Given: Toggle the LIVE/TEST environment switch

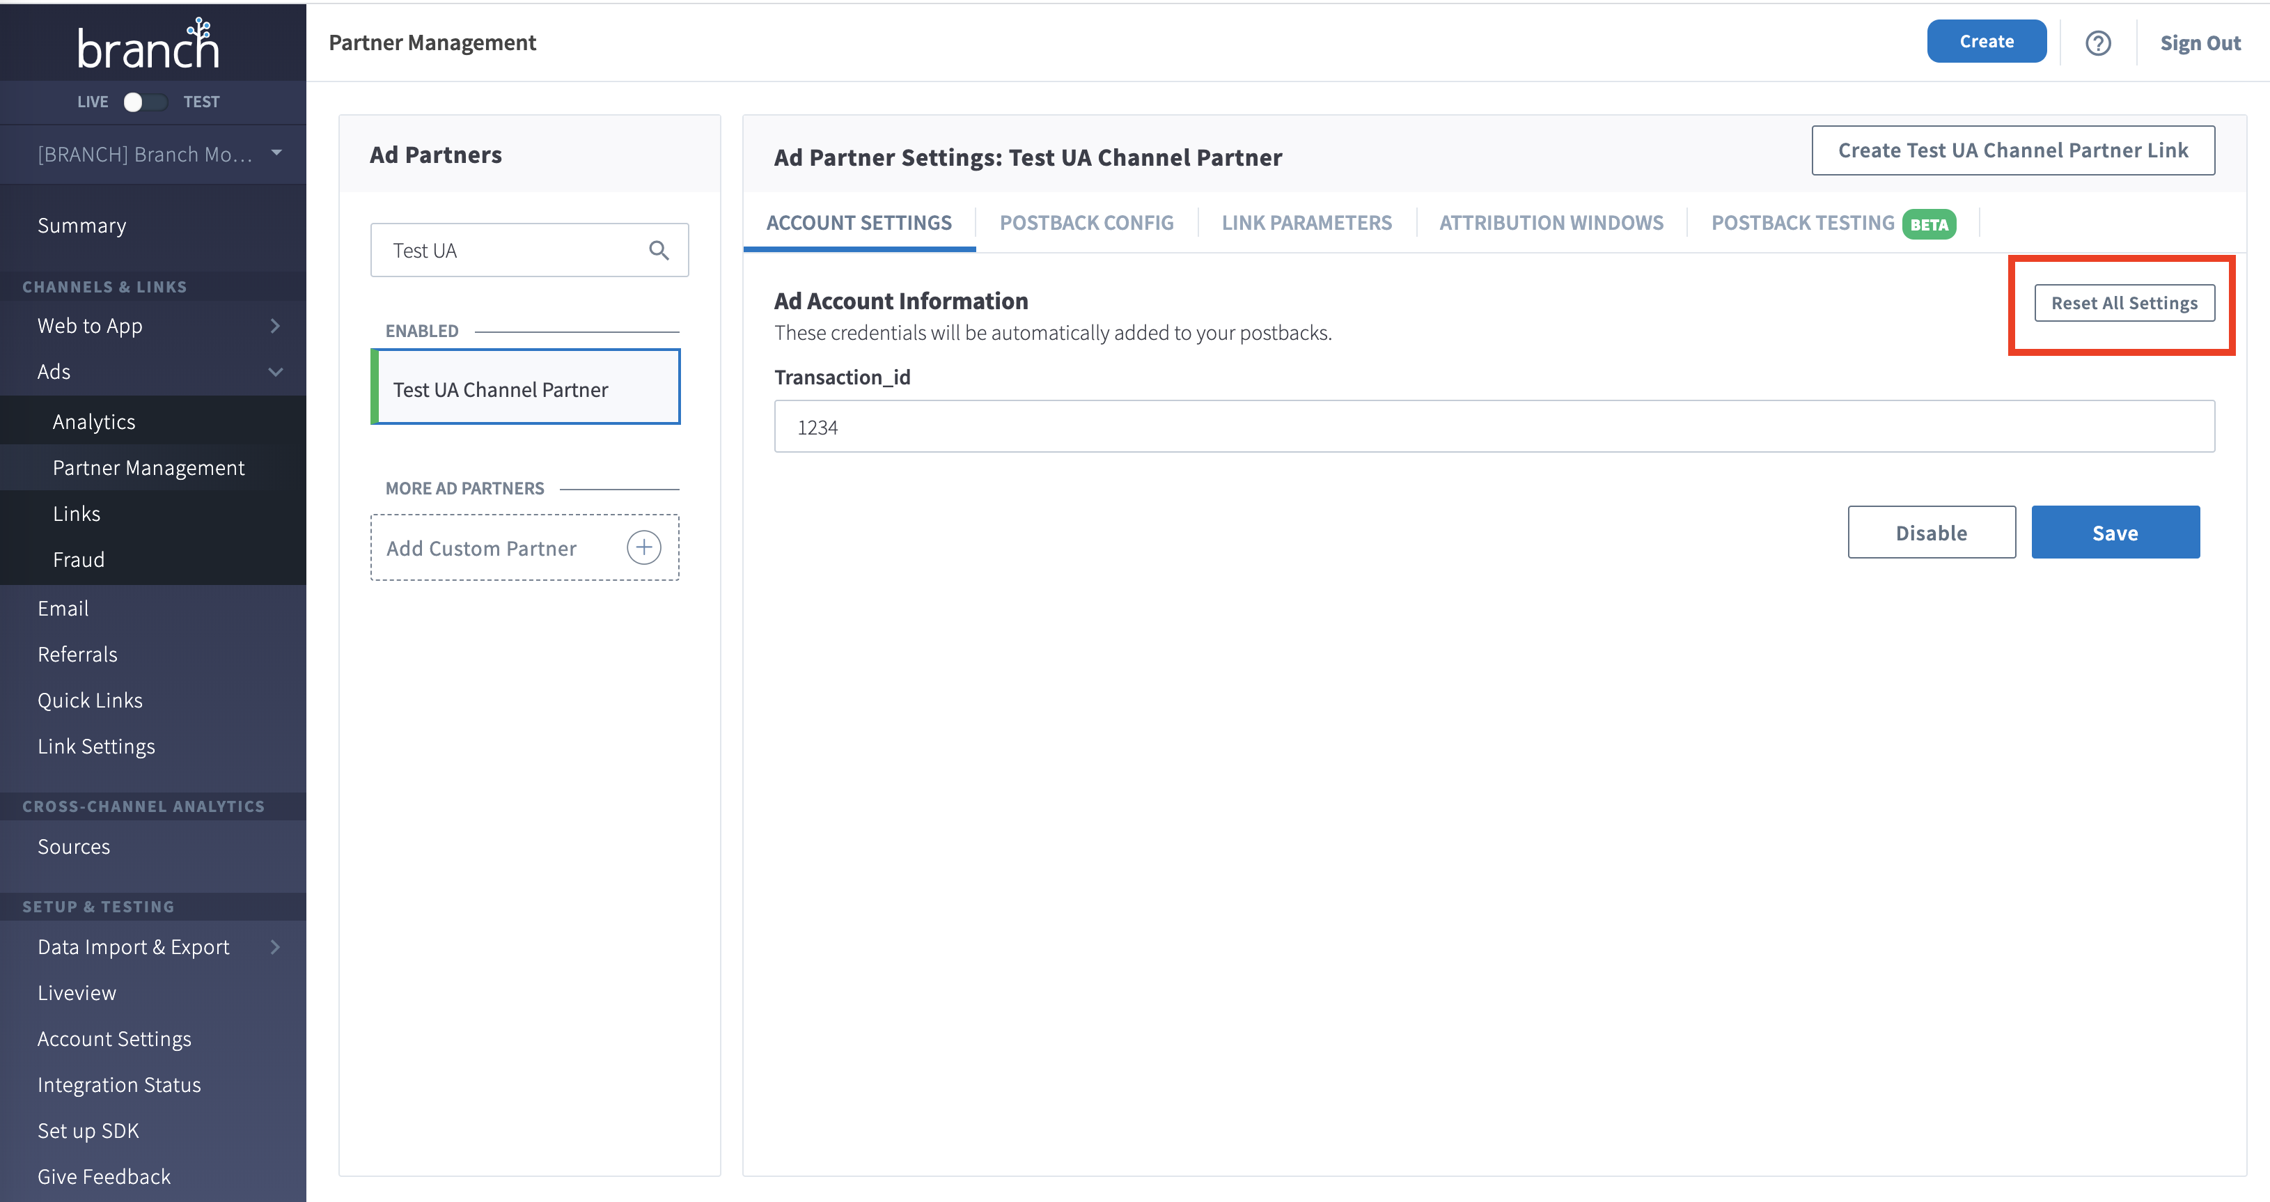Looking at the screenshot, I should coord(145,102).
